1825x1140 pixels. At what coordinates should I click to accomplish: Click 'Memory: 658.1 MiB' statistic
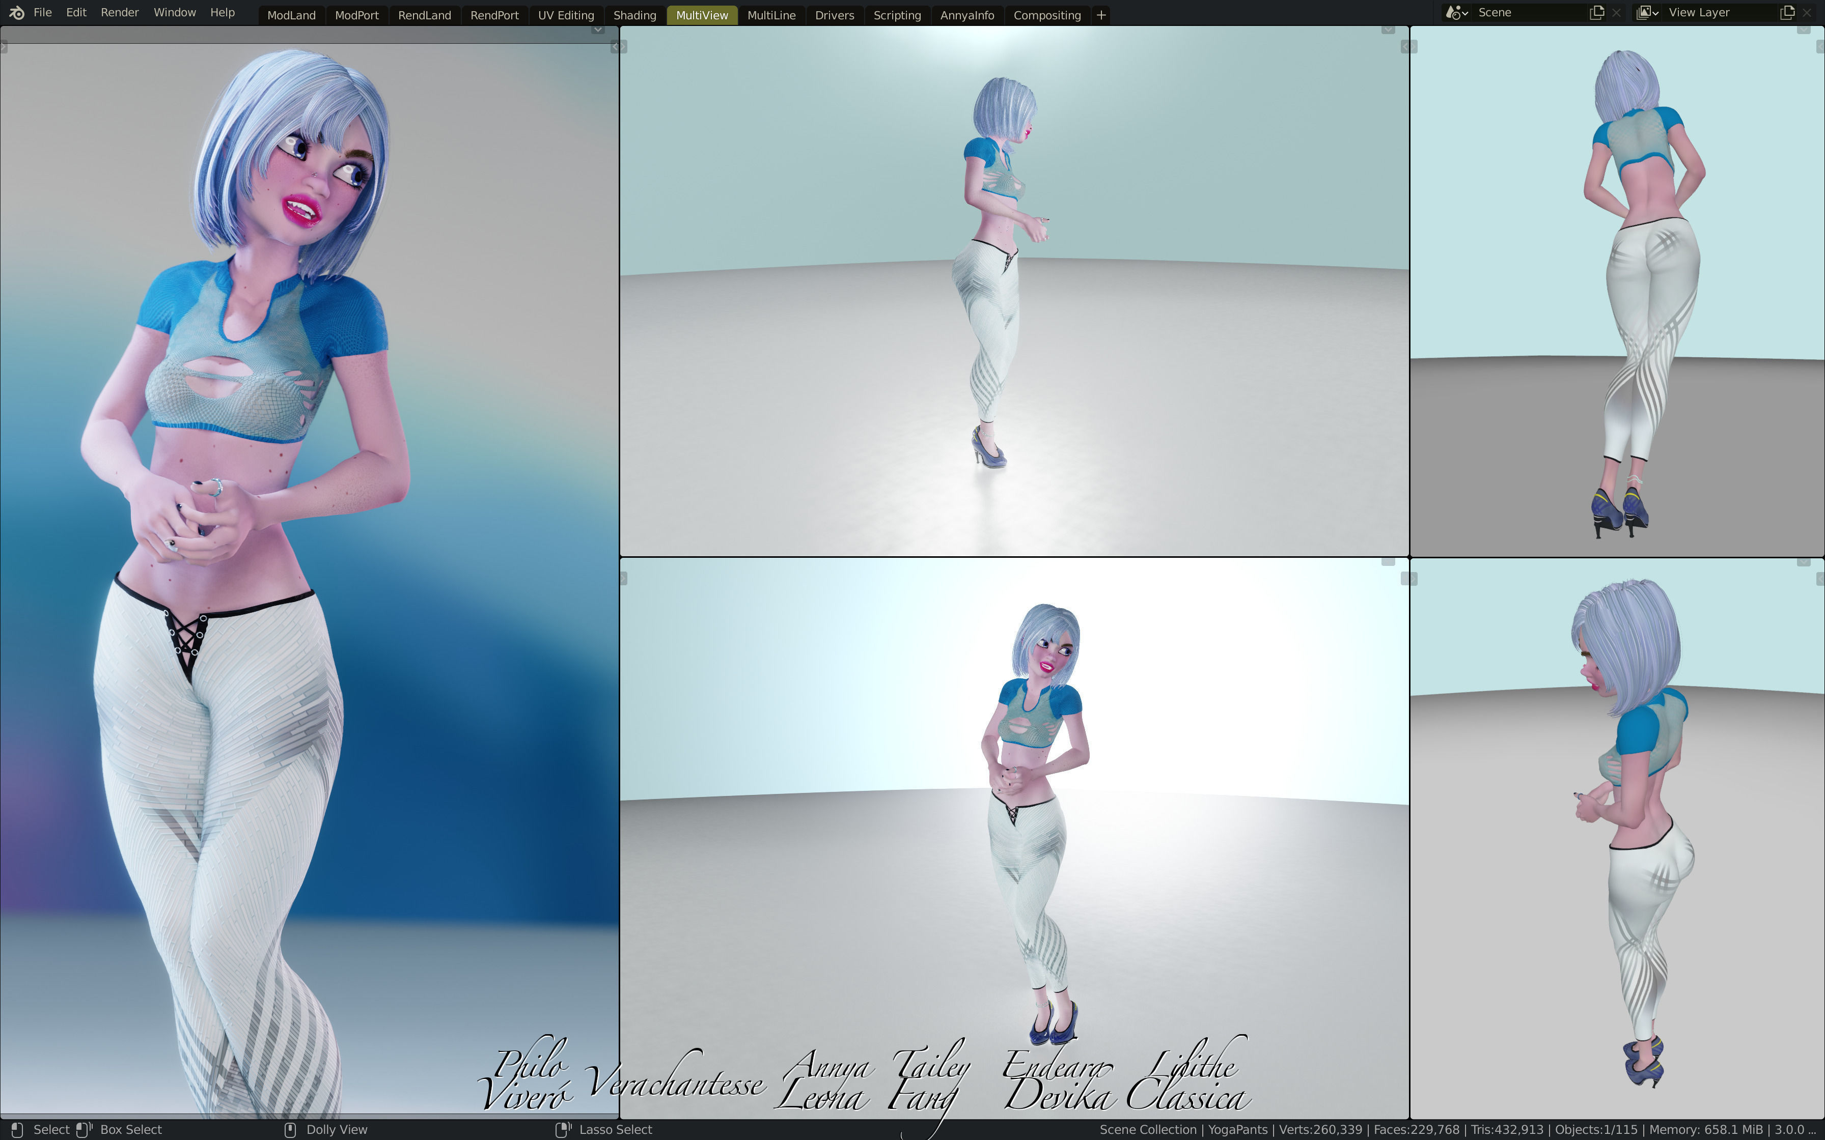click(1706, 1129)
